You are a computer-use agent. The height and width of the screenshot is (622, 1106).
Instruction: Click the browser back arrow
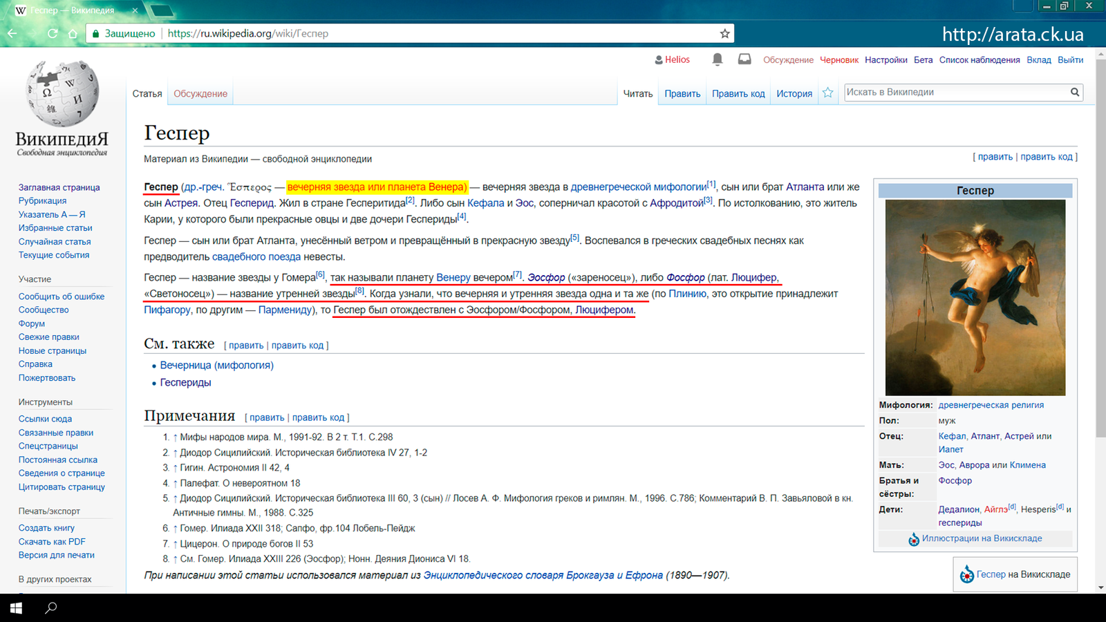click(x=12, y=33)
